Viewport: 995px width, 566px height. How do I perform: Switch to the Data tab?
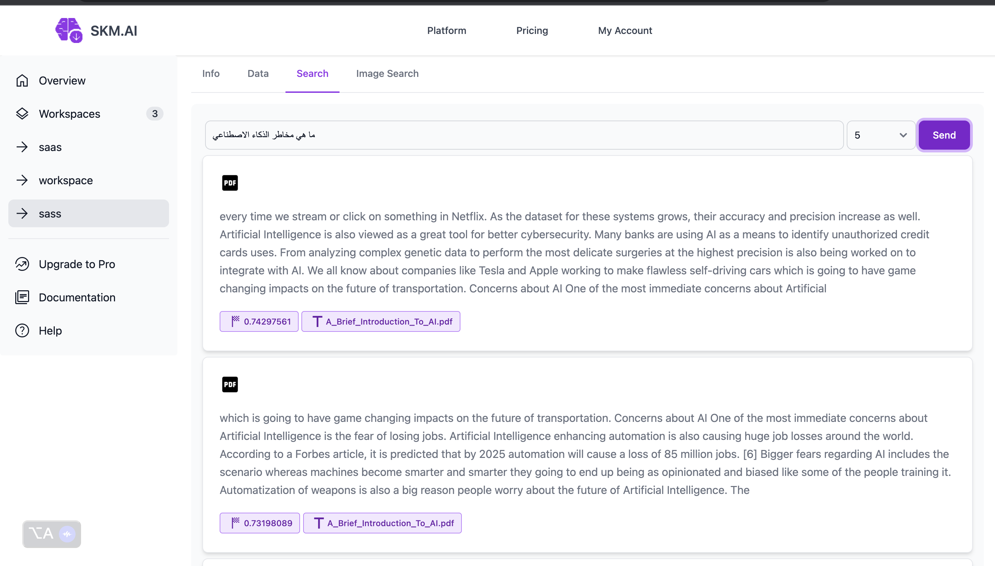258,73
